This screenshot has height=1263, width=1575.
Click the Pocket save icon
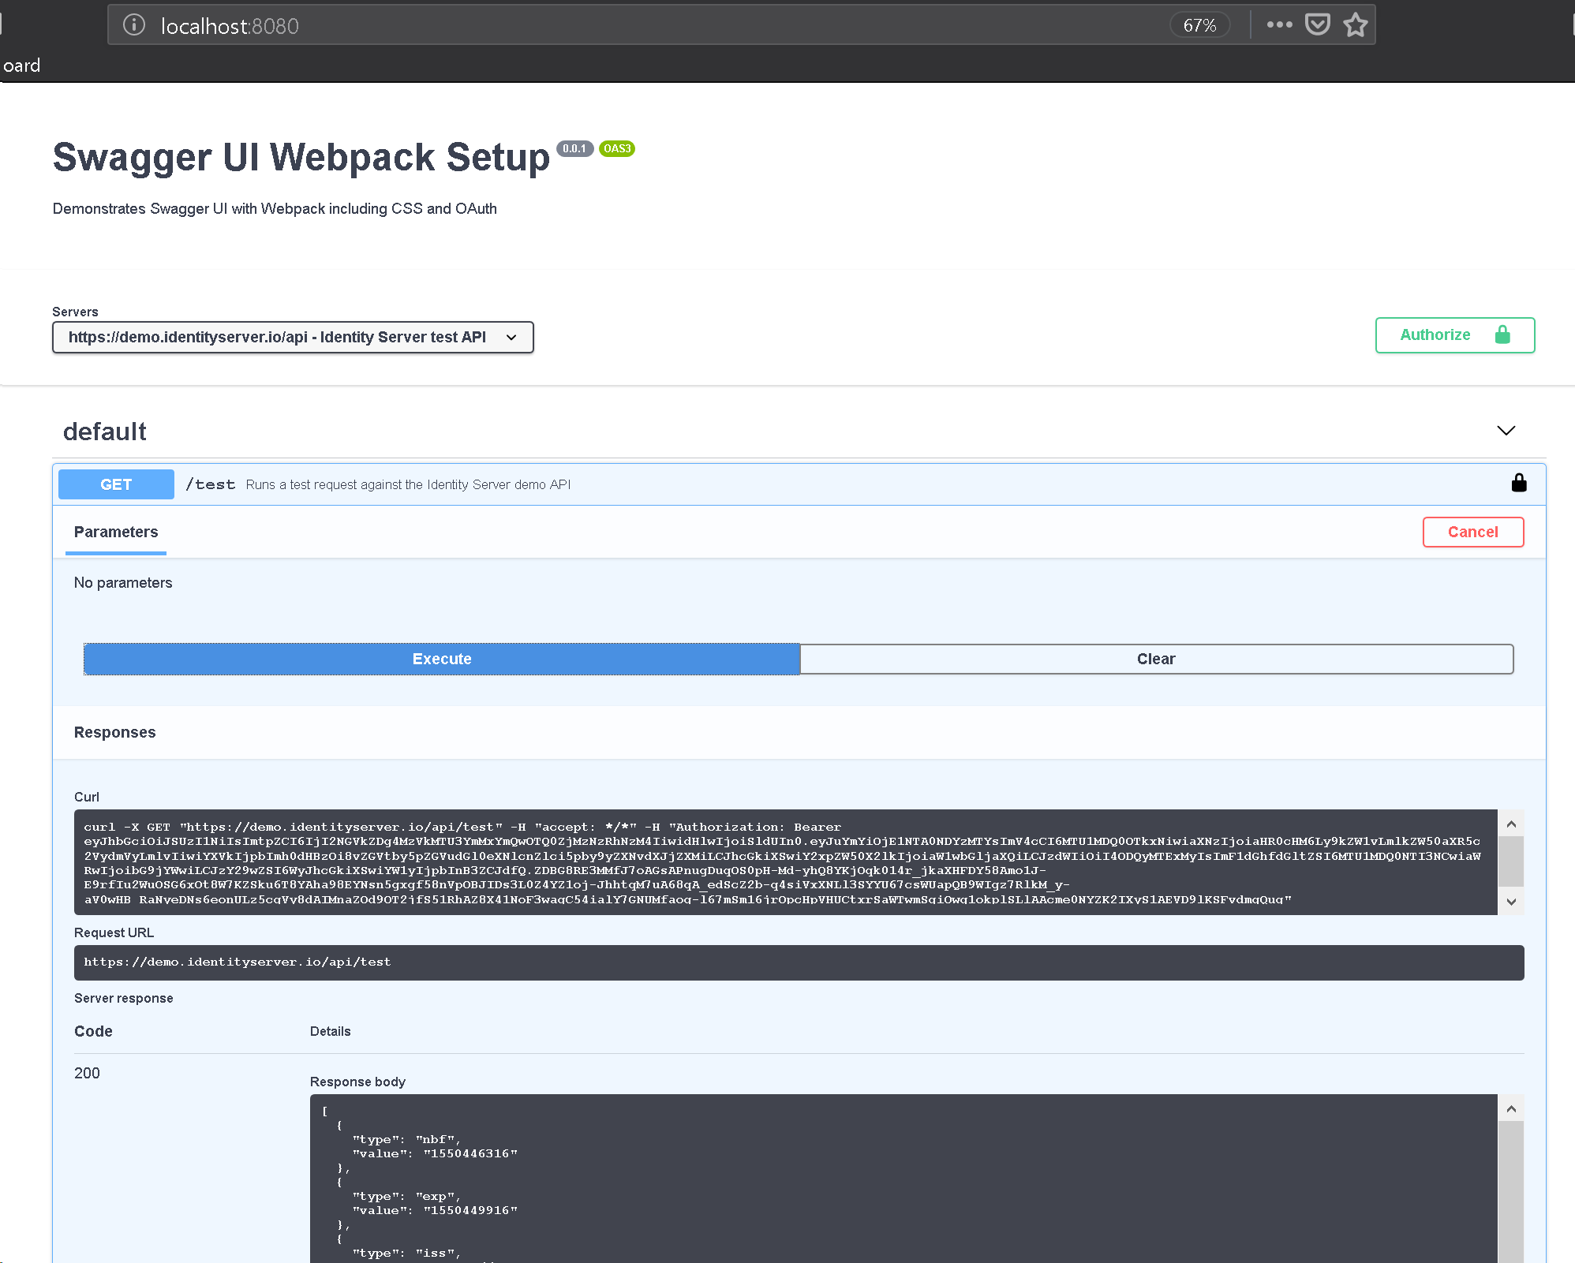point(1317,25)
